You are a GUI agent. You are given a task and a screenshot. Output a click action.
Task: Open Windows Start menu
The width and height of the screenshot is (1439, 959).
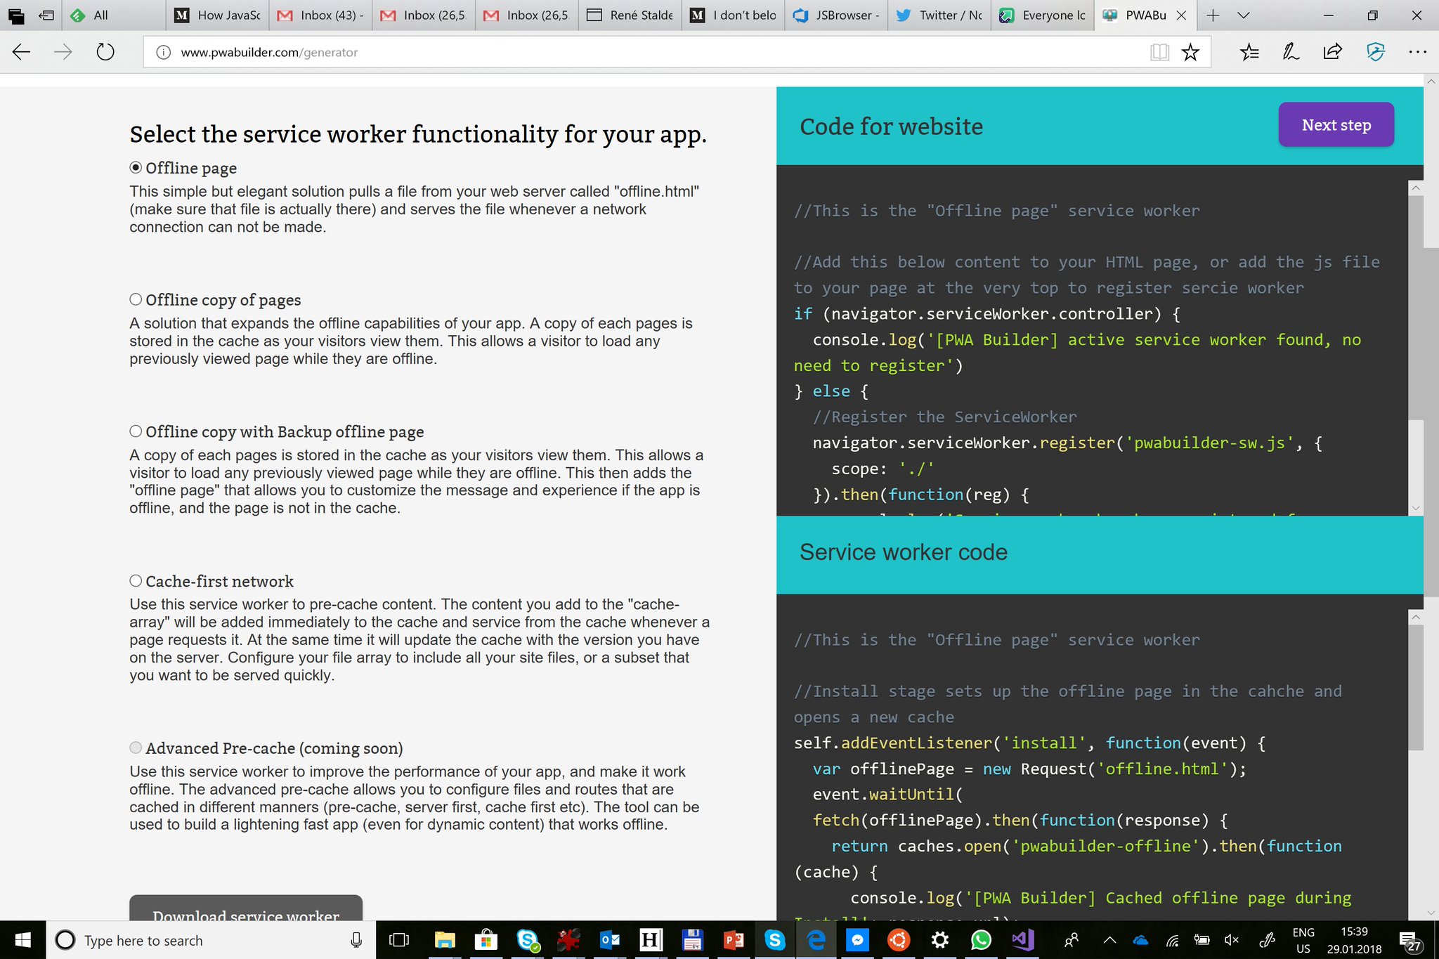pos(23,940)
